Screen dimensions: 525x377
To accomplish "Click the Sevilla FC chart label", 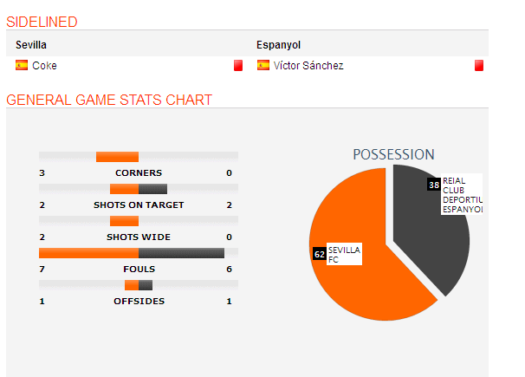I will coord(343,254).
